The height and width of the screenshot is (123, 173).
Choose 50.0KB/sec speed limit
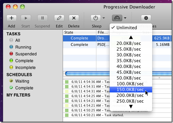[131, 78]
